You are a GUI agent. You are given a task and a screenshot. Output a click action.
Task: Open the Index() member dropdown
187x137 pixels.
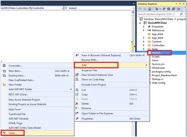point(134,8)
